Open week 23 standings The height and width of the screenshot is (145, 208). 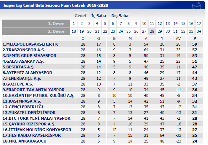113,31
